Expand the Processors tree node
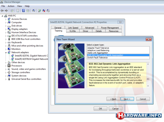Image resolution: width=164 pixels, height=122 pixels. pos(6,66)
